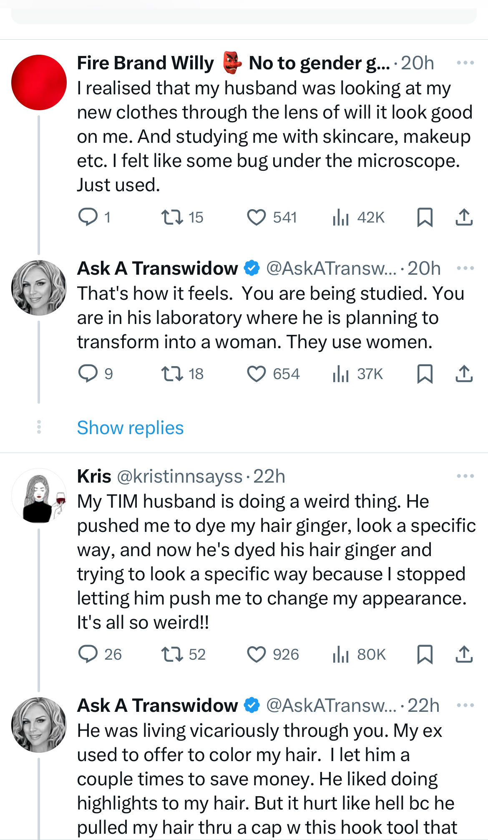Bookmark Kris's tweet with 80K views
Viewport: 488px width, 840px height.
point(425,654)
